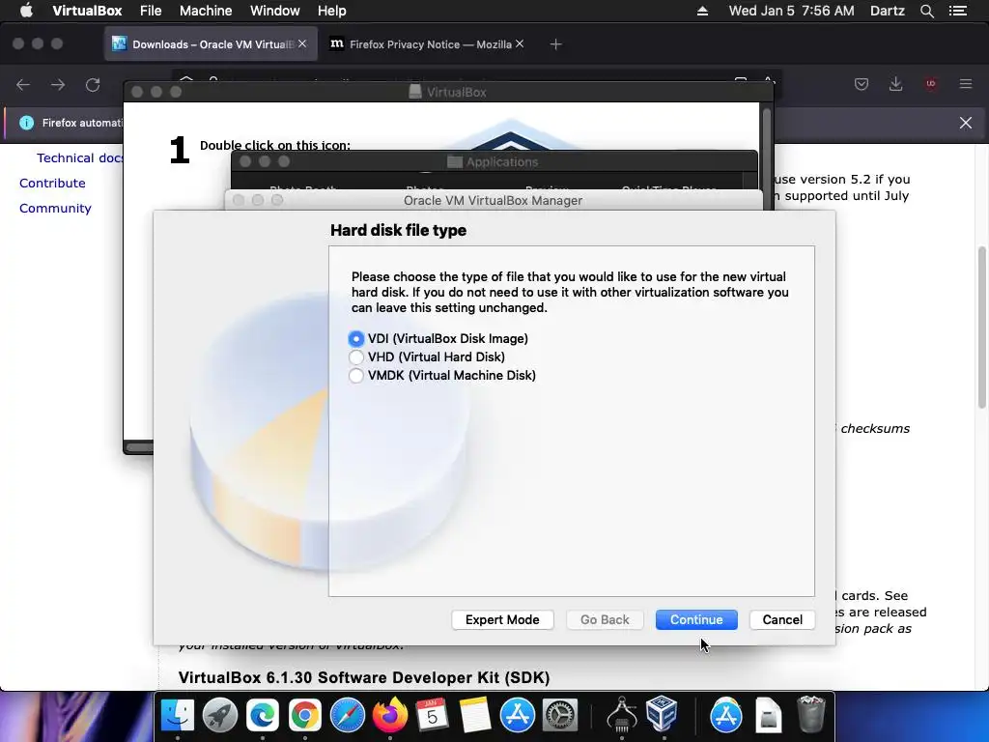The width and height of the screenshot is (989, 742).
Task: Open Technical docs link in sidebar
Action: point(80,158)
